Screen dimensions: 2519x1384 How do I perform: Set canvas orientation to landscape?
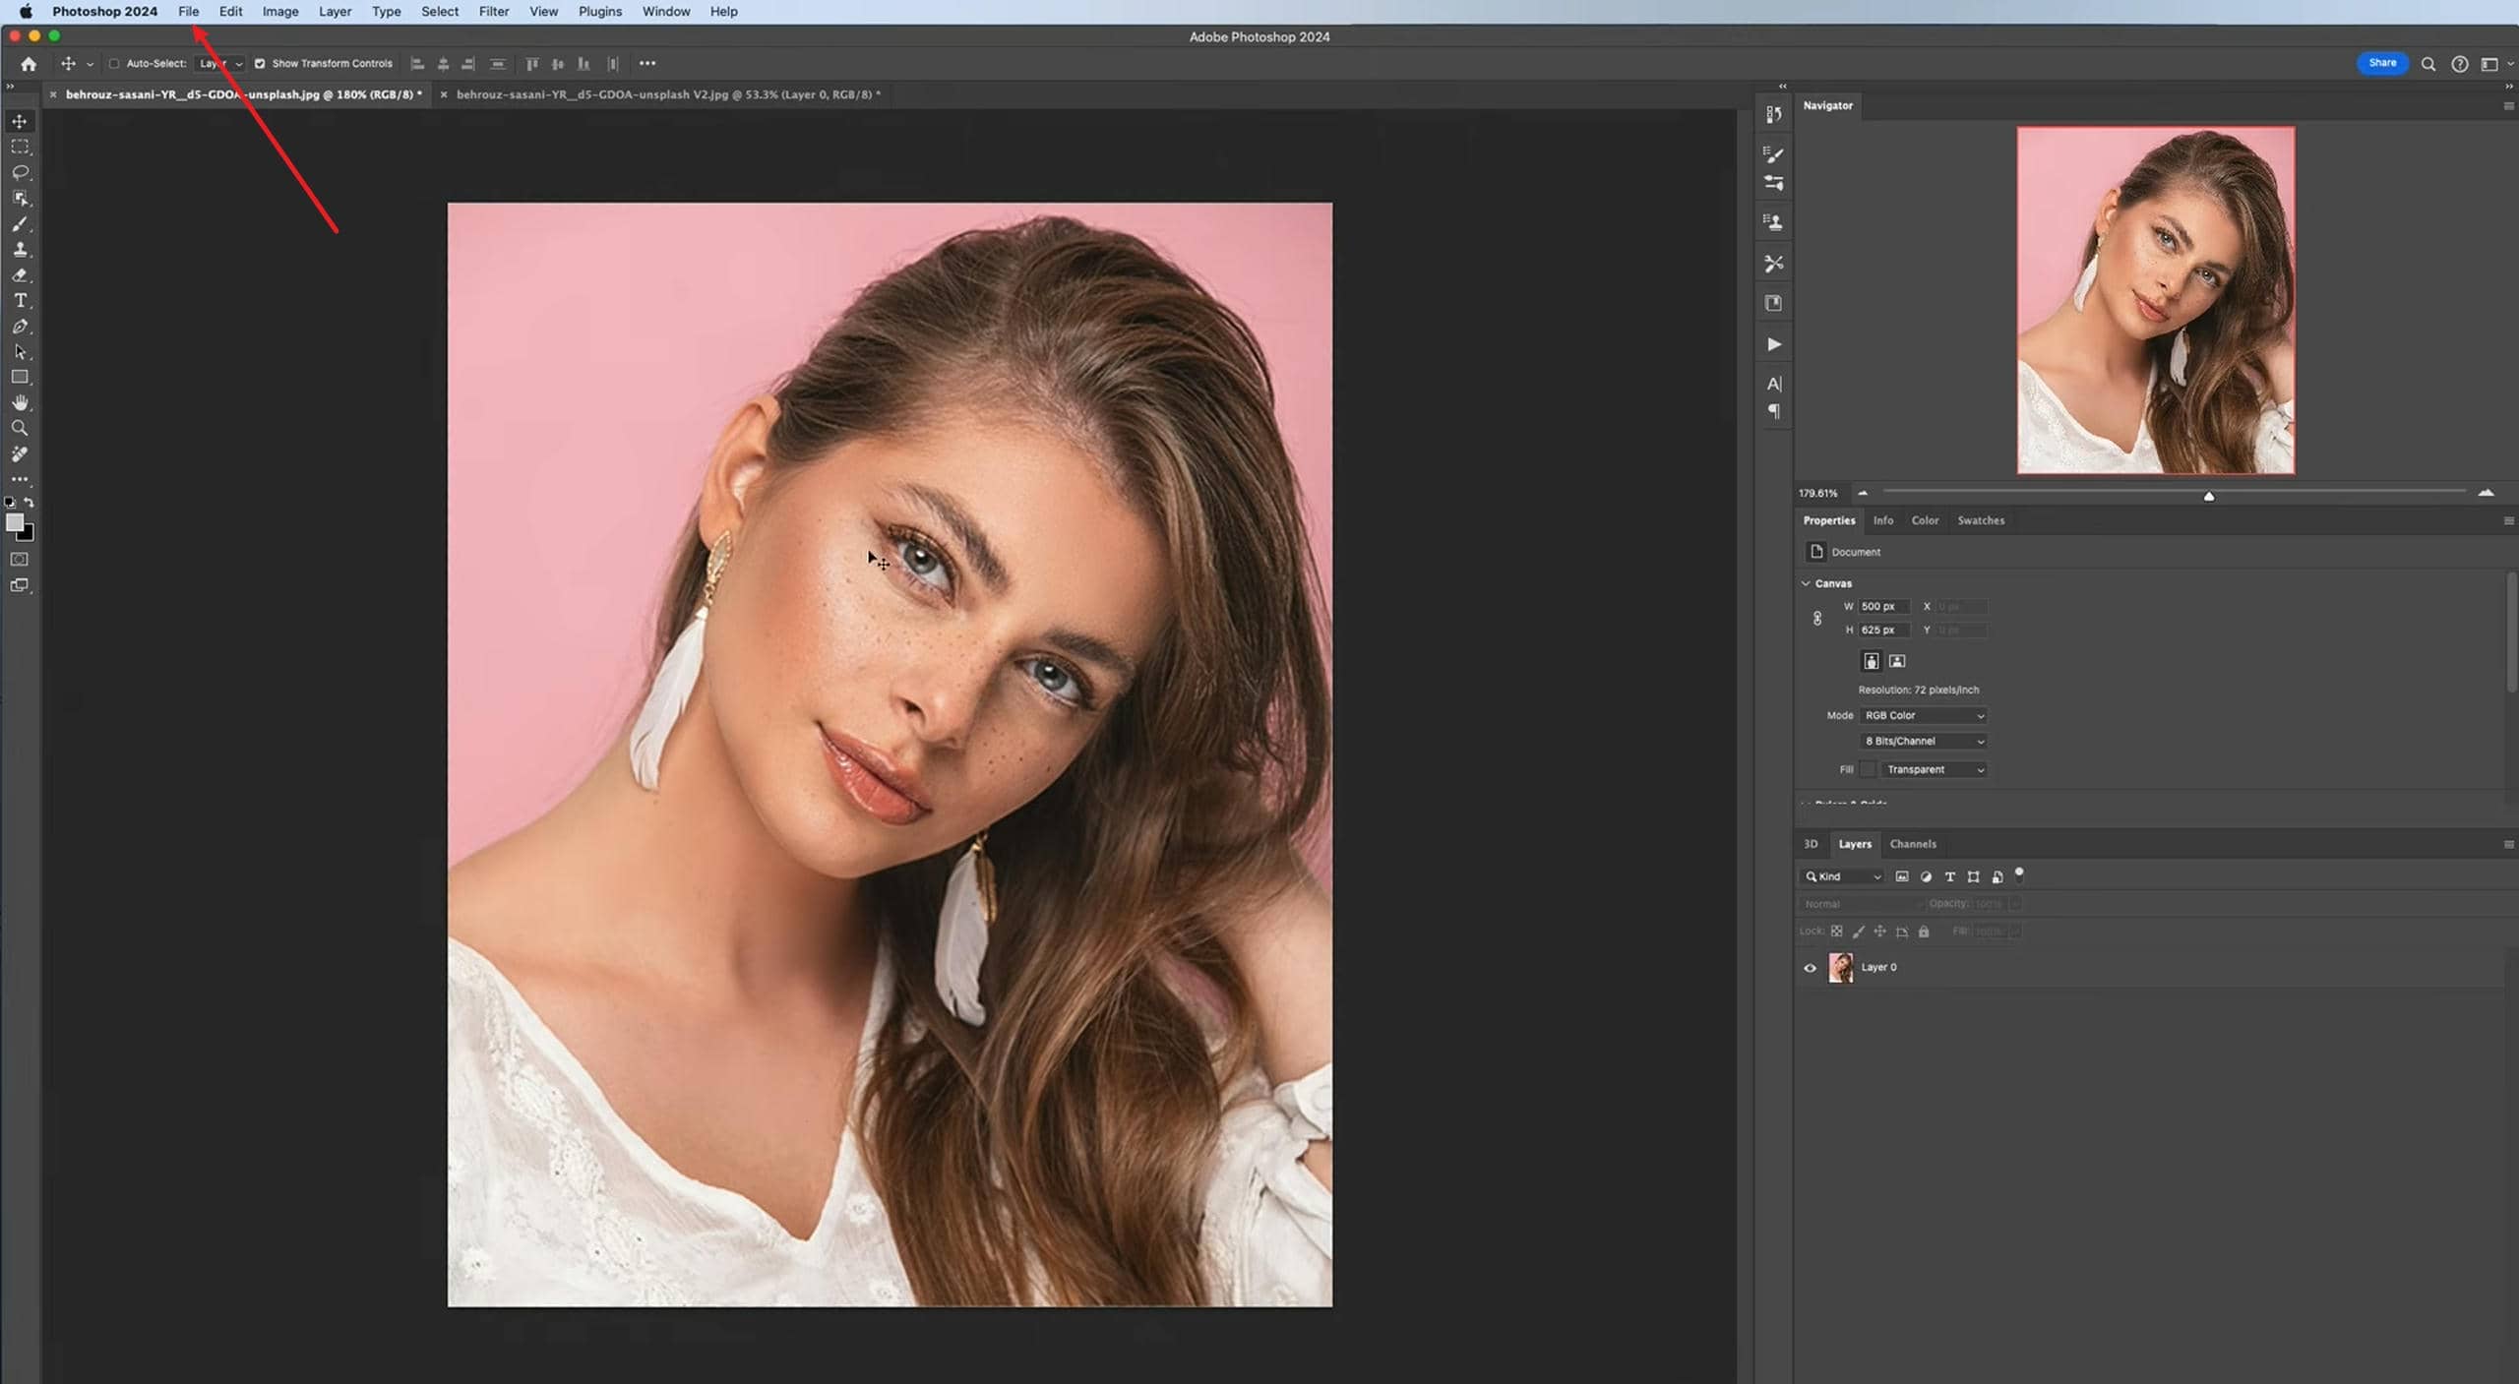(1897, 661)
